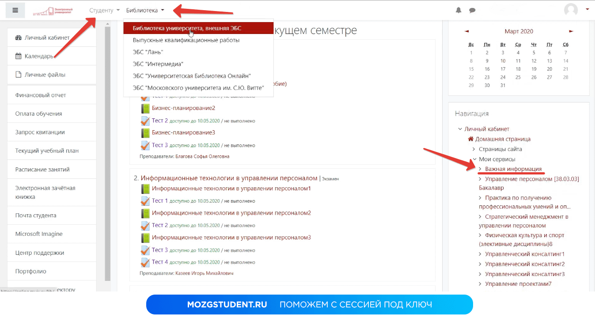Click the user avatar picture
595x318 pixels.
[x=571, y=10]
